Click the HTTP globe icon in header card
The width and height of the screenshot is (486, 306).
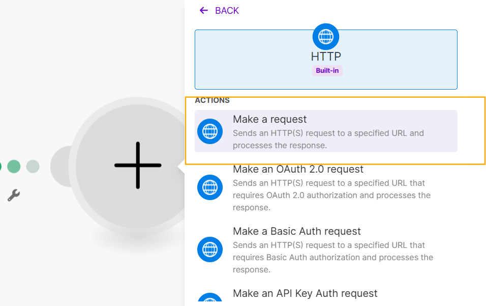tap(326, 36)
